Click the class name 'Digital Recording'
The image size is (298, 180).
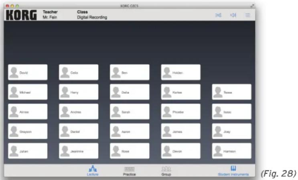[x=92, y=17]
